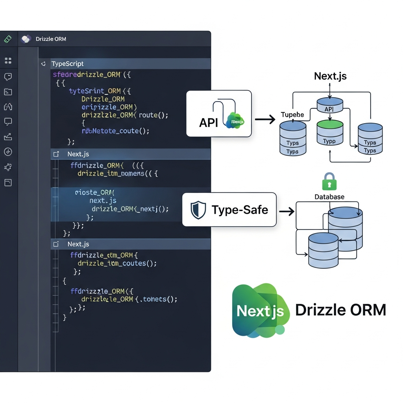Select the first Next.js section header
Image resolution: width=403 pixels, height=403 pixels.
tap(131, 154)
